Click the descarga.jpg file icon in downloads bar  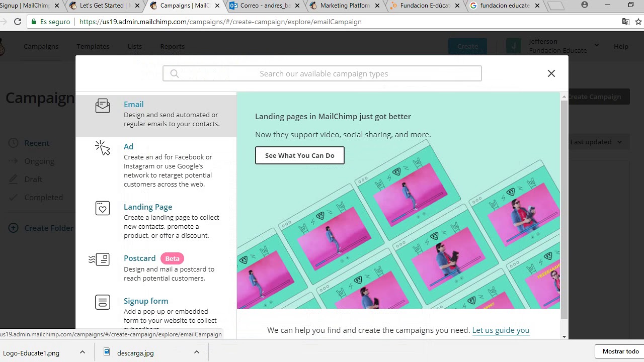pos(107,352)
